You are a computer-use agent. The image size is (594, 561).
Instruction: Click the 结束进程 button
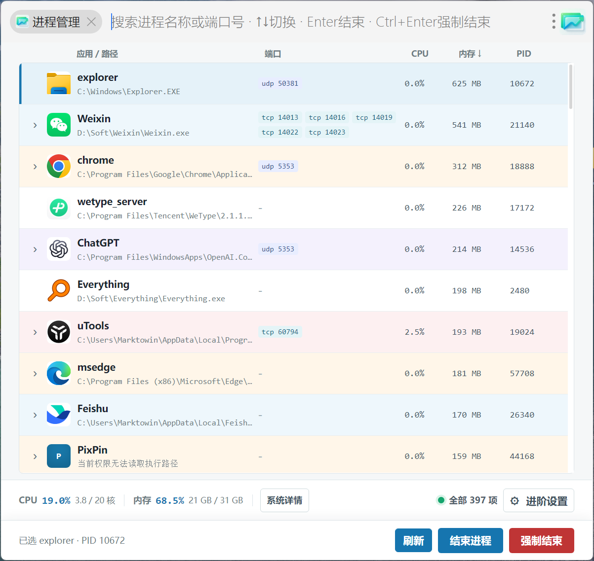[470, 540]
